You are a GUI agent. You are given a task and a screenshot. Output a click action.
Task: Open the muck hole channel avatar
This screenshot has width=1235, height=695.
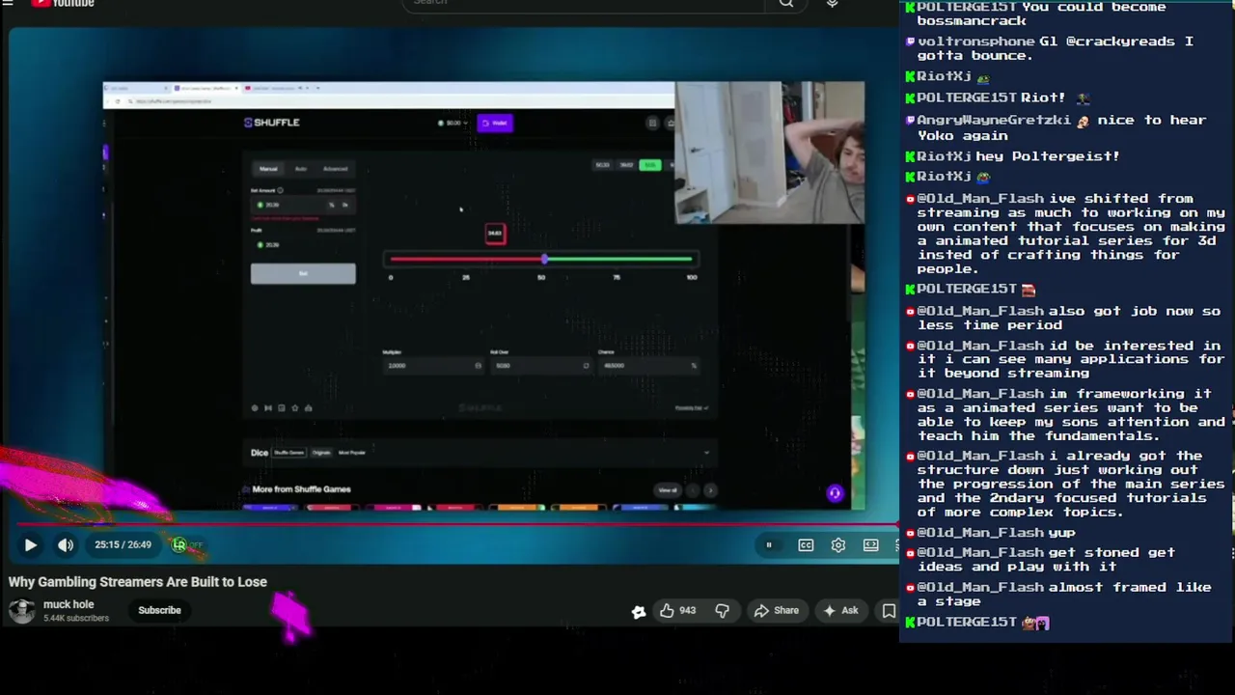(x=21, y=610)
